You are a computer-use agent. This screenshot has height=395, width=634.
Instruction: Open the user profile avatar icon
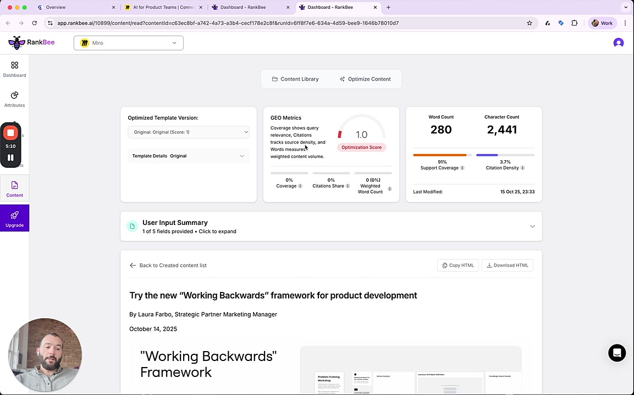[x=619, y=43]
